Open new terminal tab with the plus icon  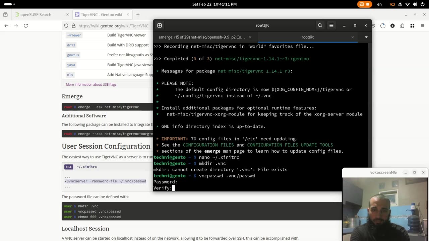click(160, 25)
